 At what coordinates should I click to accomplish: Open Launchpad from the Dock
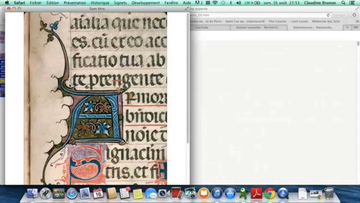(46, 193)
